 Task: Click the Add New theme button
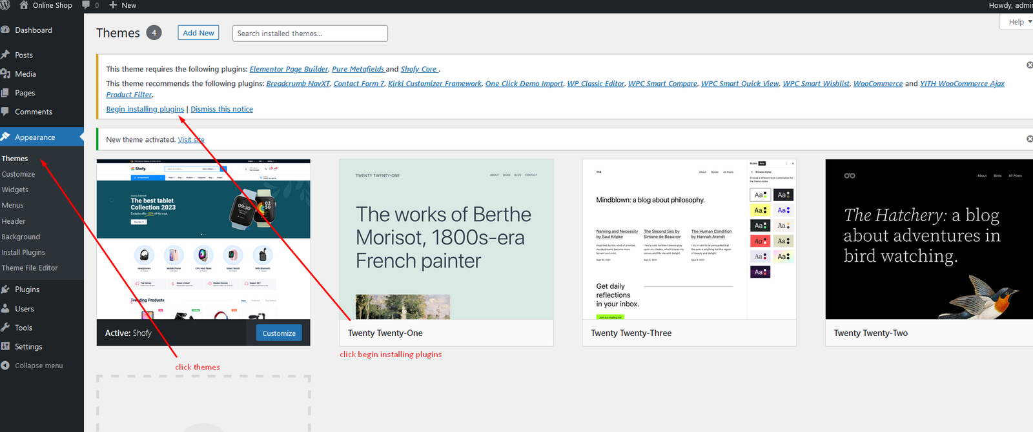point(198,33)
